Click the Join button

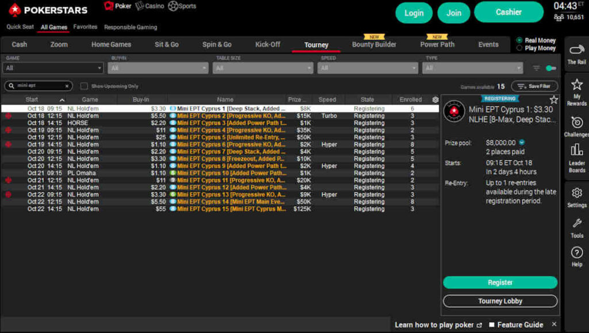454,13
